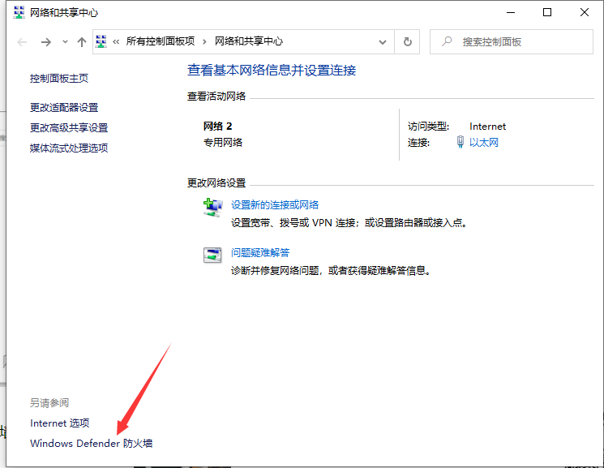Open Windows Defender 防火墙 link

click(x=91, y=444)
